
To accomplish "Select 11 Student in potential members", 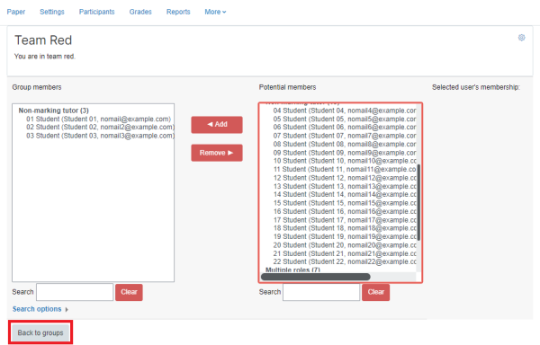I will coord(345,170).
